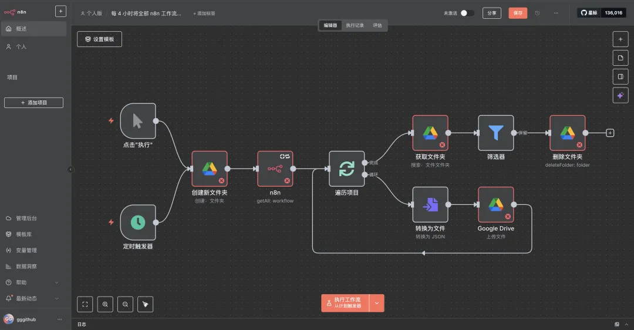The width and height of the screenshot is (634, 330).
Task: Select 遍历项目 loop node
Action: pyautogui.click(x=346, y=169)
